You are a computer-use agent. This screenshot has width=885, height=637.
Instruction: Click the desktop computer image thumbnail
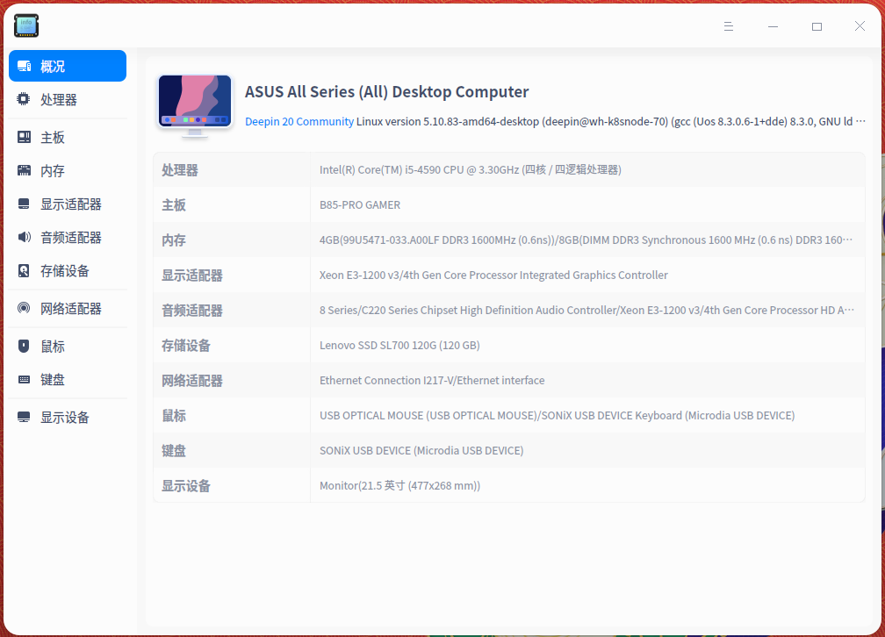click(195, 105)
